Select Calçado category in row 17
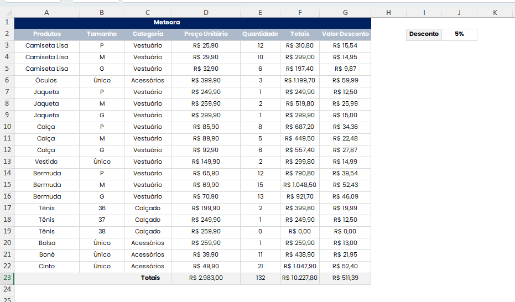This screenshot has width=515, height=302. (x=148, y=208)
